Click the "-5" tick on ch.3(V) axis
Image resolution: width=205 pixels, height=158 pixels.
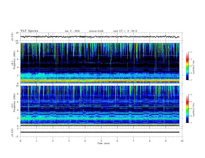point(18,137)
